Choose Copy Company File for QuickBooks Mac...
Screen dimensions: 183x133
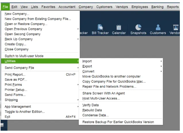point(121,82)
